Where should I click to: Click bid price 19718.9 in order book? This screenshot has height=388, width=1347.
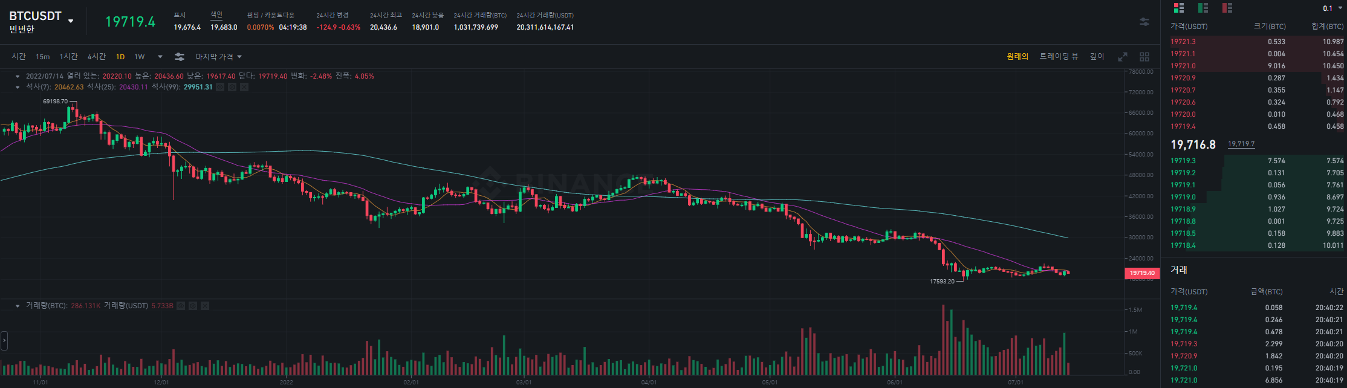(x=1183, y=209)
